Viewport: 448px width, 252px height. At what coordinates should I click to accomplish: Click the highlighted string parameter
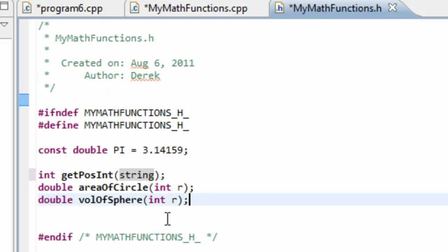point(136,175)
